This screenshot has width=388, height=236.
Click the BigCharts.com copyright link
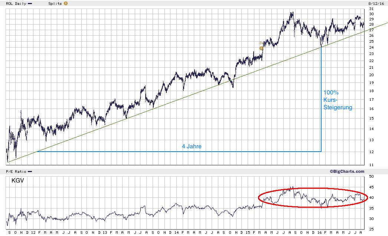tap(347, 171)
